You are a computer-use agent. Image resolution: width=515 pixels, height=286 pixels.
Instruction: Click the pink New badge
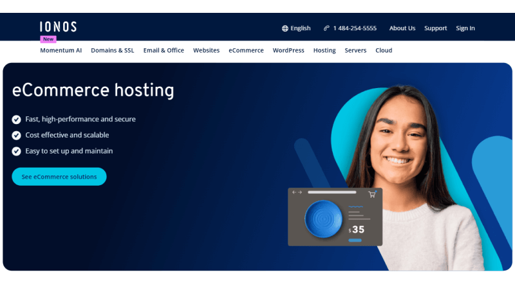coord(48,39)
